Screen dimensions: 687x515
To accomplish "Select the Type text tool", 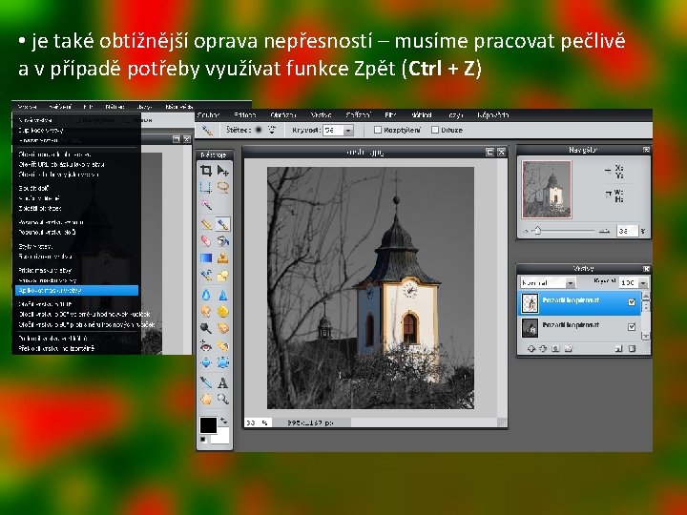I will point(223,382).
